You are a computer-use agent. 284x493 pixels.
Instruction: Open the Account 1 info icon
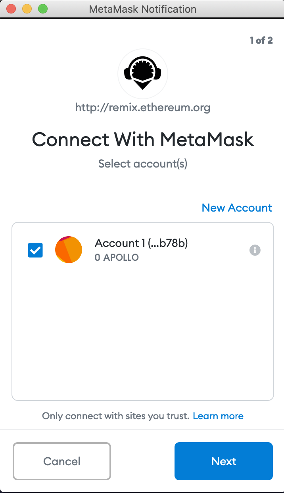tap(255, 250)
